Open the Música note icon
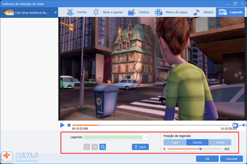This screenshot has height=164, width=247. click(196, 12)
